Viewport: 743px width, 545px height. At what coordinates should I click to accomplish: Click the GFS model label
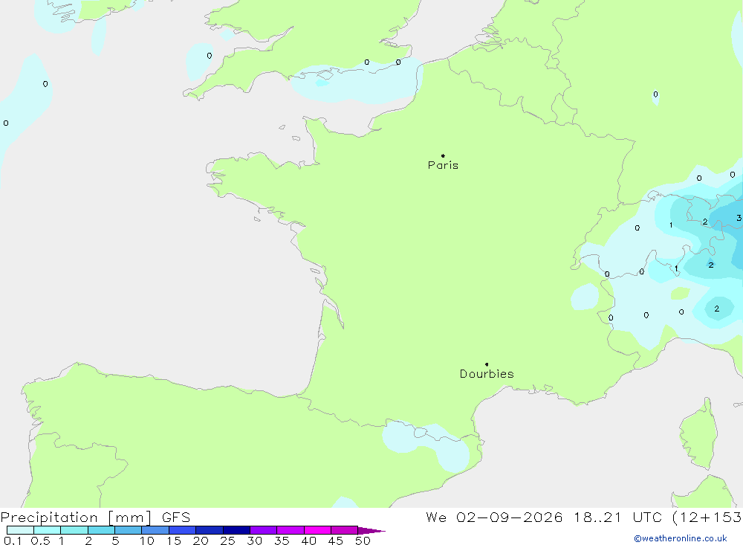[x=176, y=517]
